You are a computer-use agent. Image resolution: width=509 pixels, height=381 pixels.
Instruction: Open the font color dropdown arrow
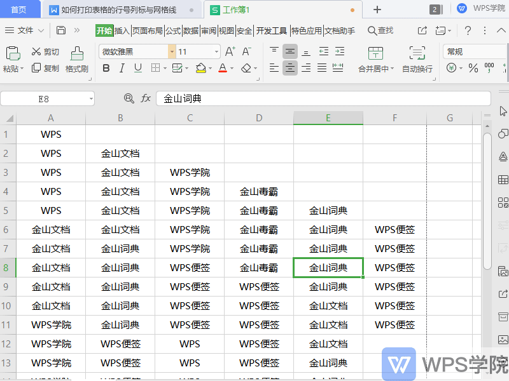232,69
